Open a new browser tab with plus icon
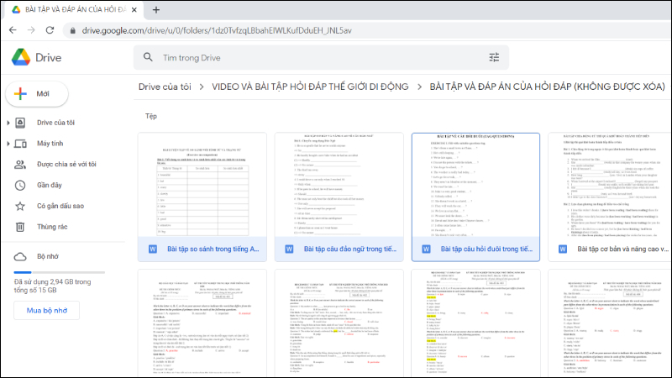 click(x=156, y=10)
